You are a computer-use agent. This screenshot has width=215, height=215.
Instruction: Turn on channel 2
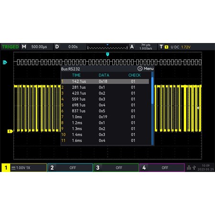tap(70, 168)
